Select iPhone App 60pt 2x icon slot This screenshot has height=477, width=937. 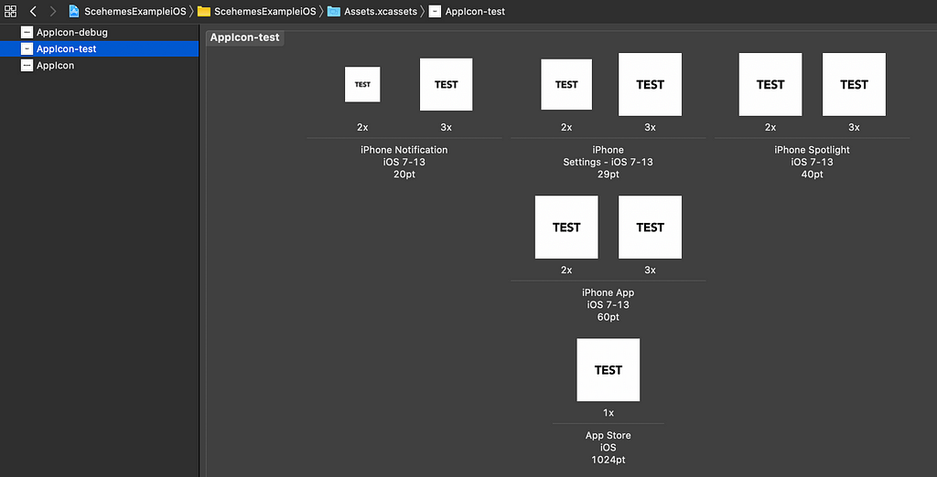pyautogui.click(x=566, y=227)
